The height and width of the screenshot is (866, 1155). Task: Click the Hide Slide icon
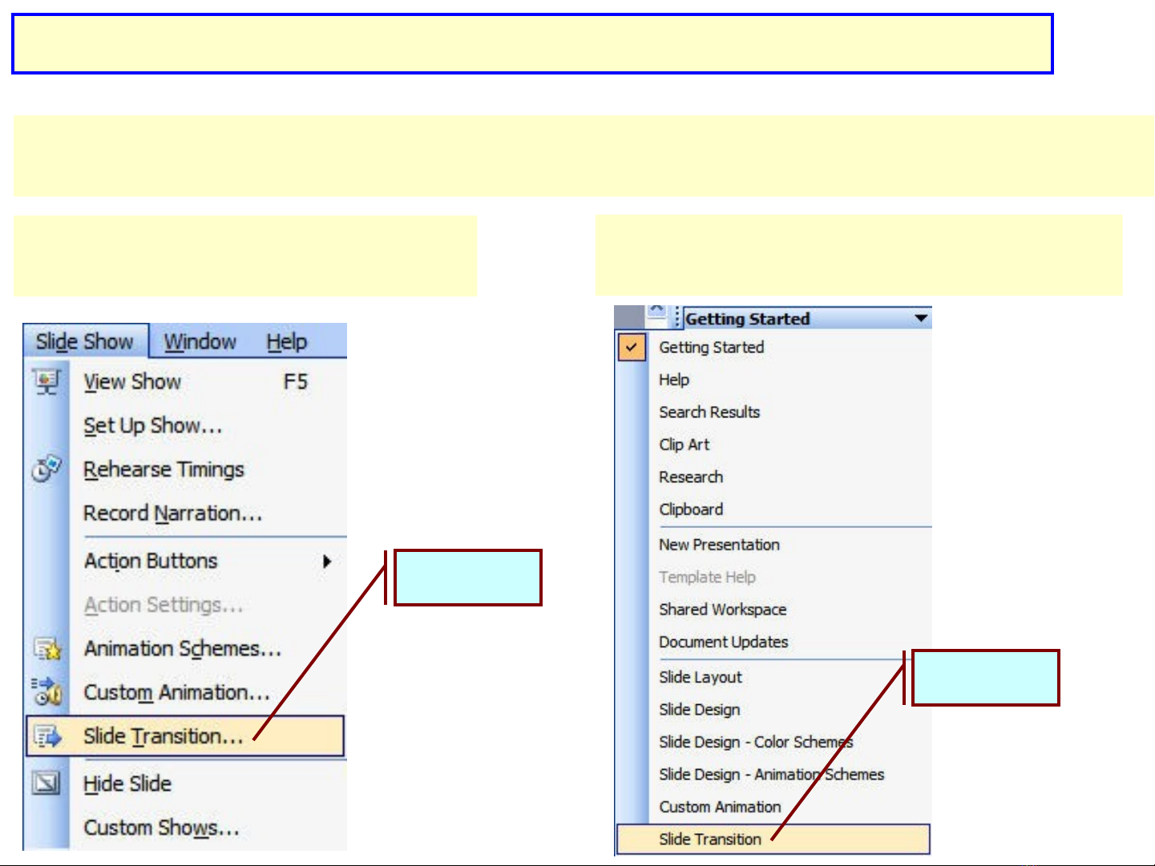point(46,783)
